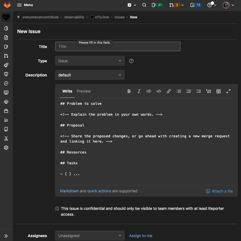Screen dimensions: 241x241
Task: Apply italic text formatting
Action: pos(139,91)
